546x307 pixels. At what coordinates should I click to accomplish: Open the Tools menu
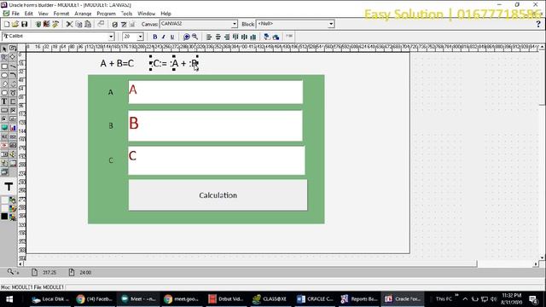pyautogui.click(x=126, y=14)
